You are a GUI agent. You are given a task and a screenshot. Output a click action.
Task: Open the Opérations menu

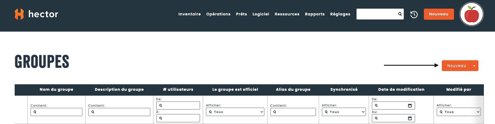pos(218,14)
